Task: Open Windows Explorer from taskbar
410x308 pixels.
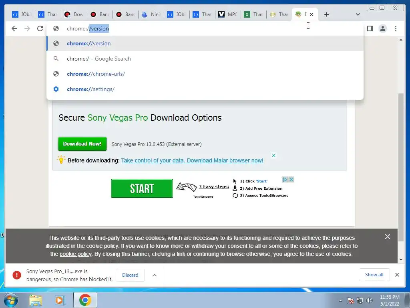Action: 35,300
